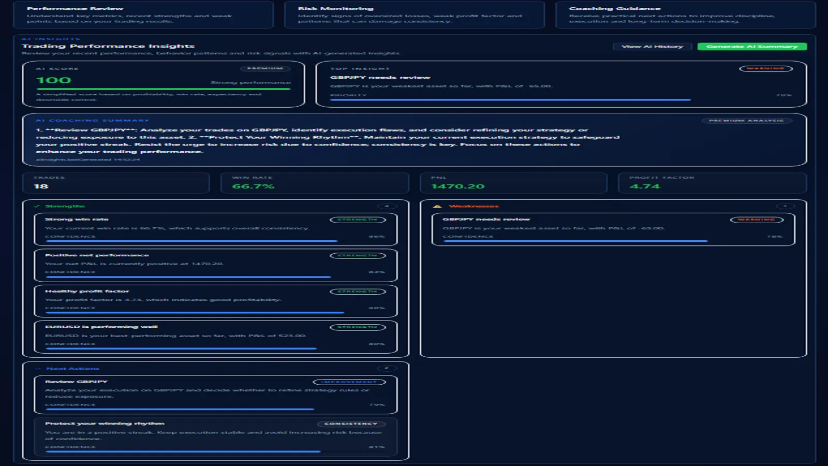Image resolution: width=828 pixels, height=466 pixels.
Task: Open the Performance Review card
Action: pos(143,14)
